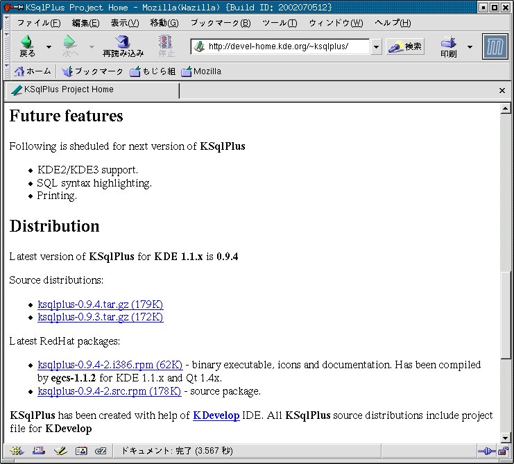
Task: Click the 検索 search button
Action: 405,47
